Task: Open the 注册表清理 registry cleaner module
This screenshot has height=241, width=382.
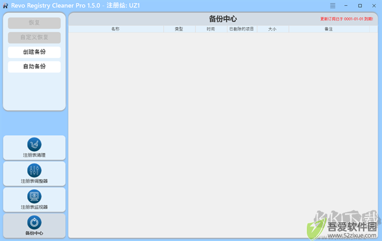Action: (34, 148)
